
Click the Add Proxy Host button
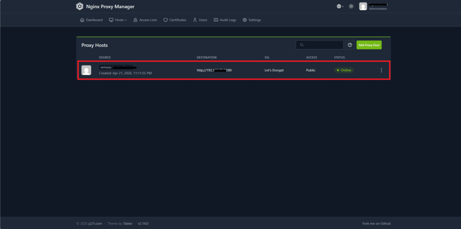(369, 45)
